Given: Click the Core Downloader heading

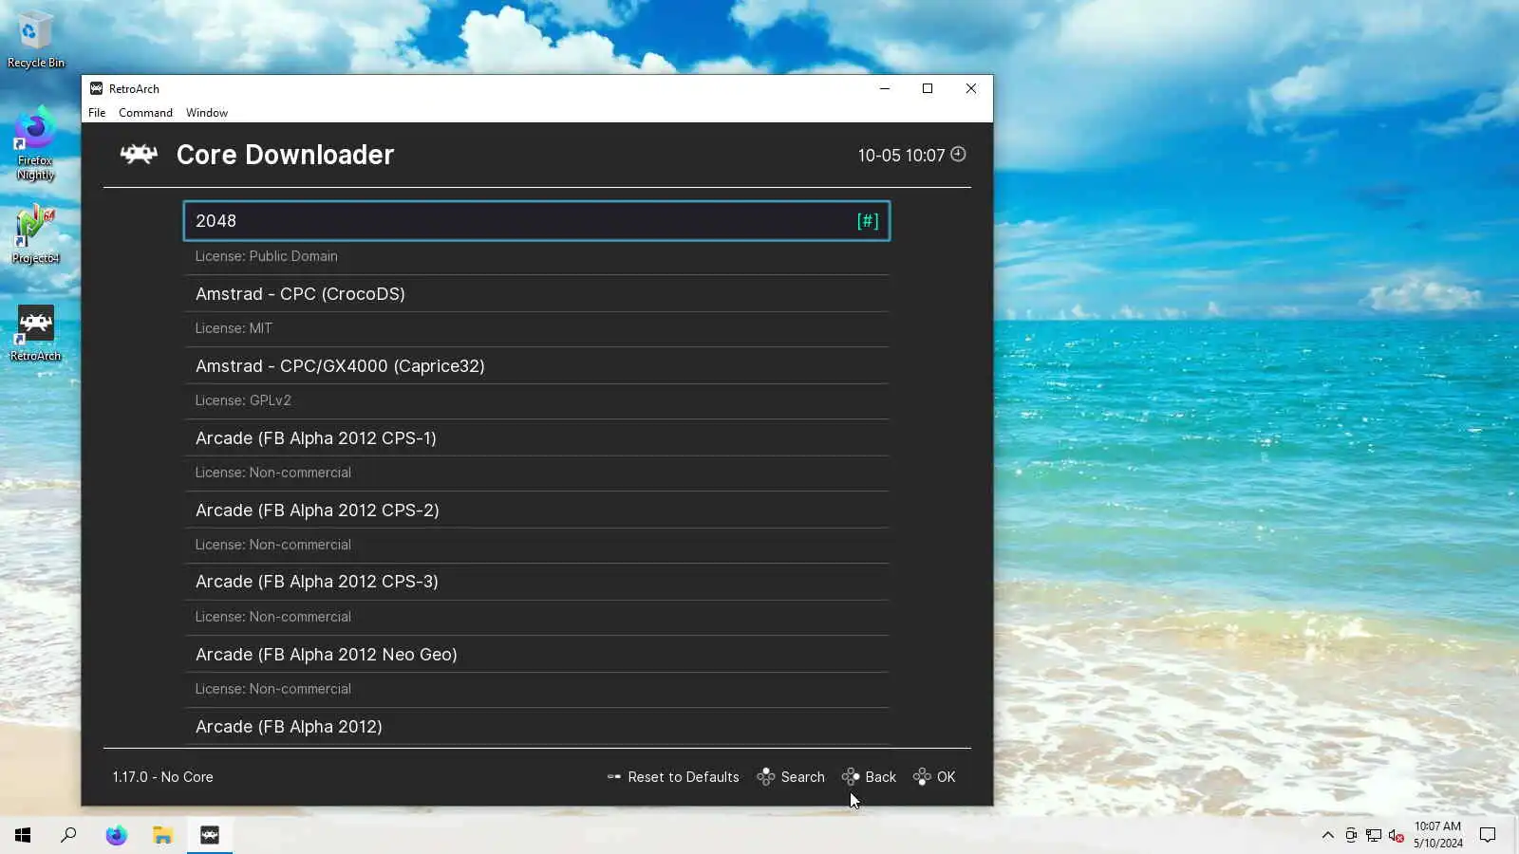Looking at the screenshot, I should (285, 155).
